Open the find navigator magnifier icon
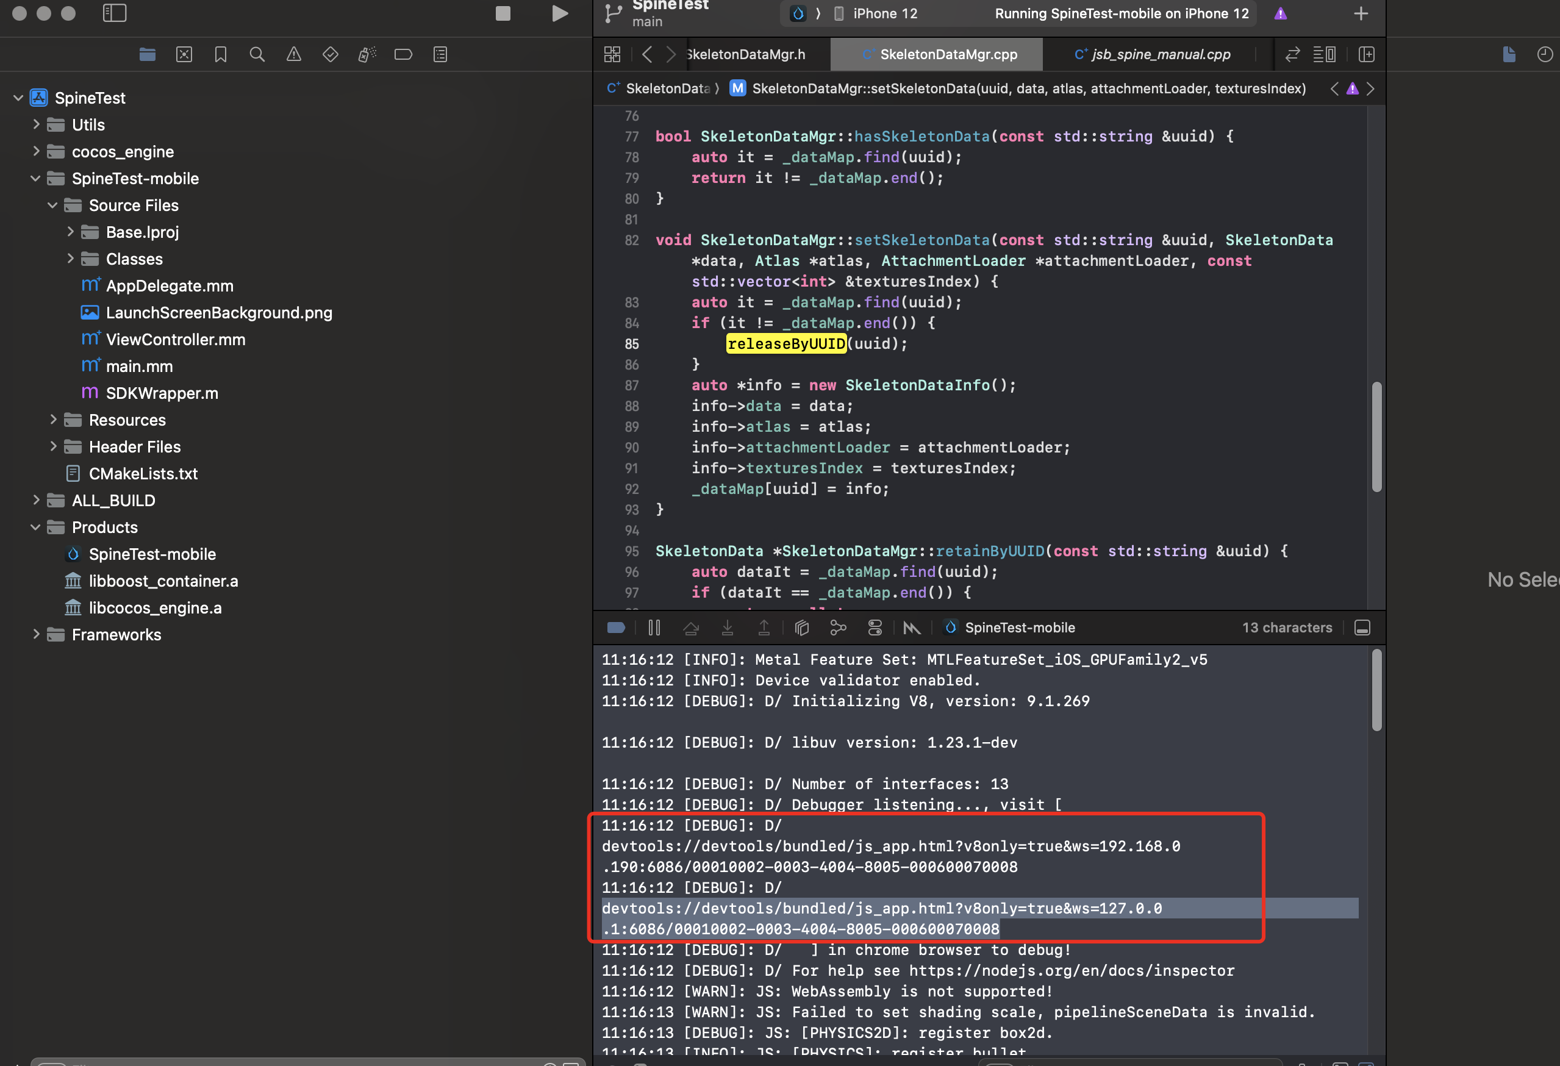Viewport: 1560px width, 1066px height. click(x=257, y=54)
